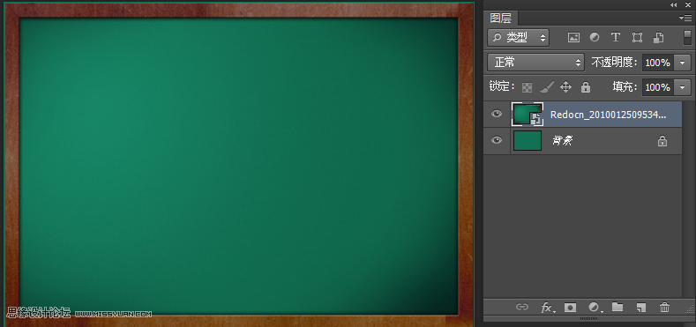696x327 pixels.
Task: Collapse the panel with double-arrow icon
Action: coord(674,5)
